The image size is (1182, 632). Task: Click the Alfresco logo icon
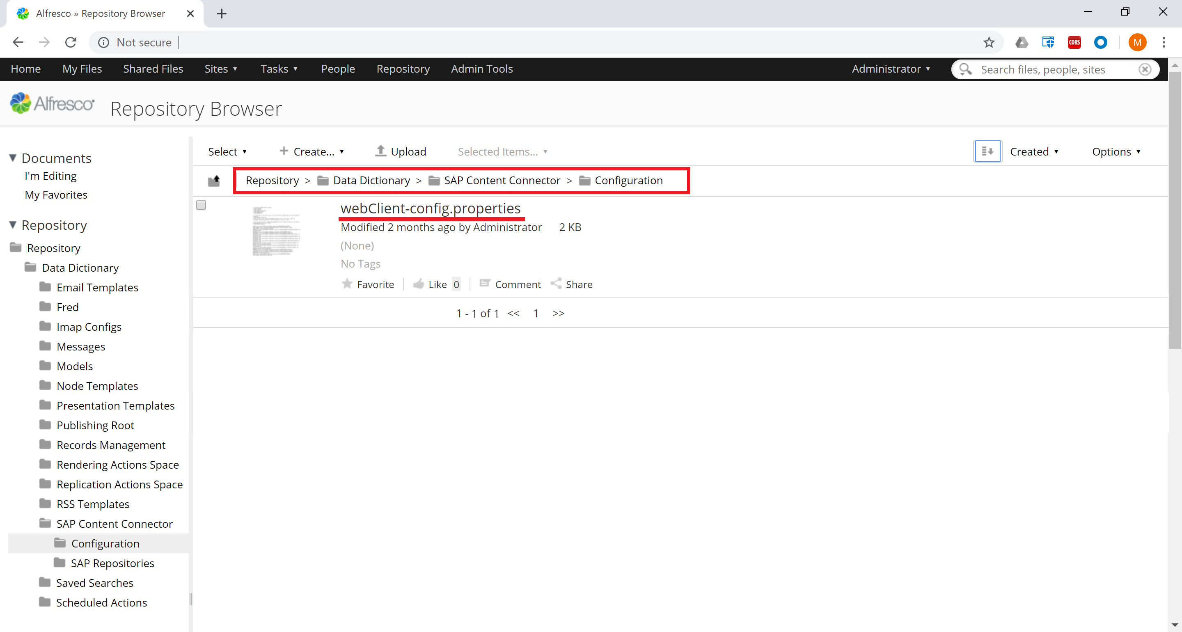20,102
